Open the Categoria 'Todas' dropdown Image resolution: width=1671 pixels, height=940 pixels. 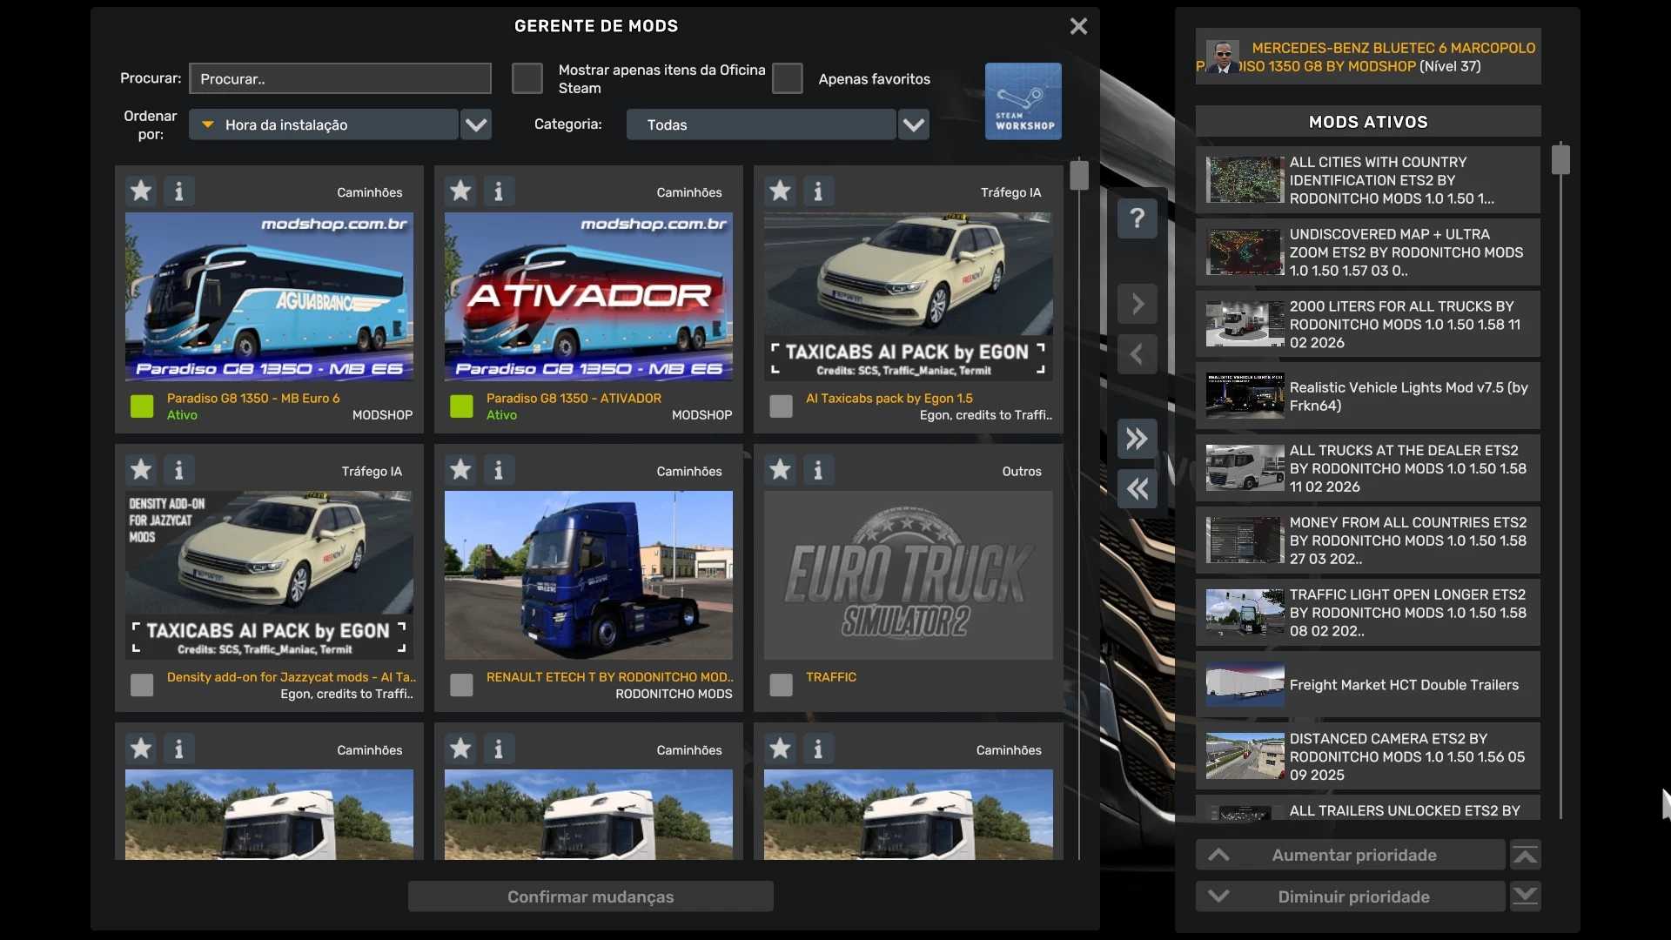[x=913, y=124]
